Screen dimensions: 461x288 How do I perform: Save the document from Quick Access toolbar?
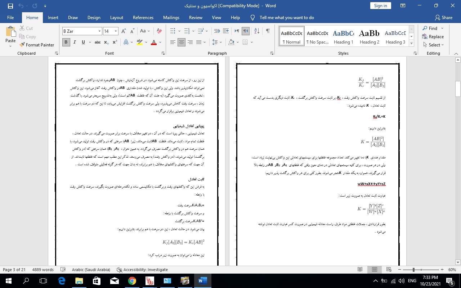click(10, 6)
